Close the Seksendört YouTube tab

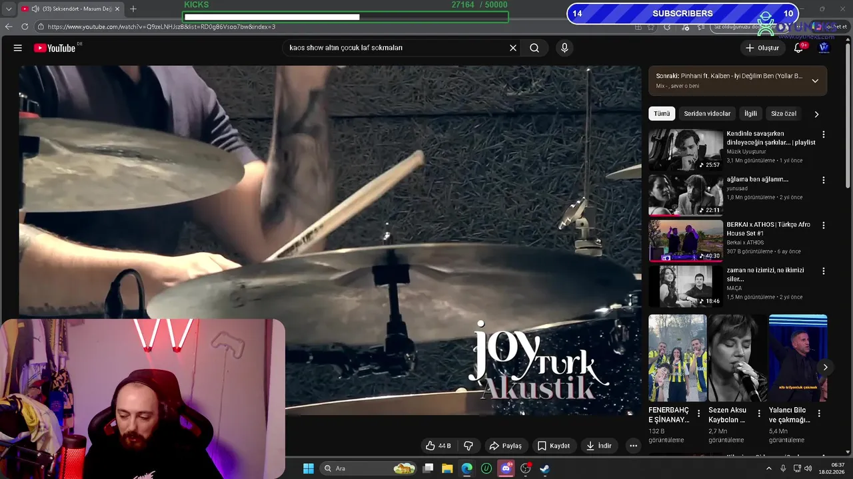[x=117, y=9]
